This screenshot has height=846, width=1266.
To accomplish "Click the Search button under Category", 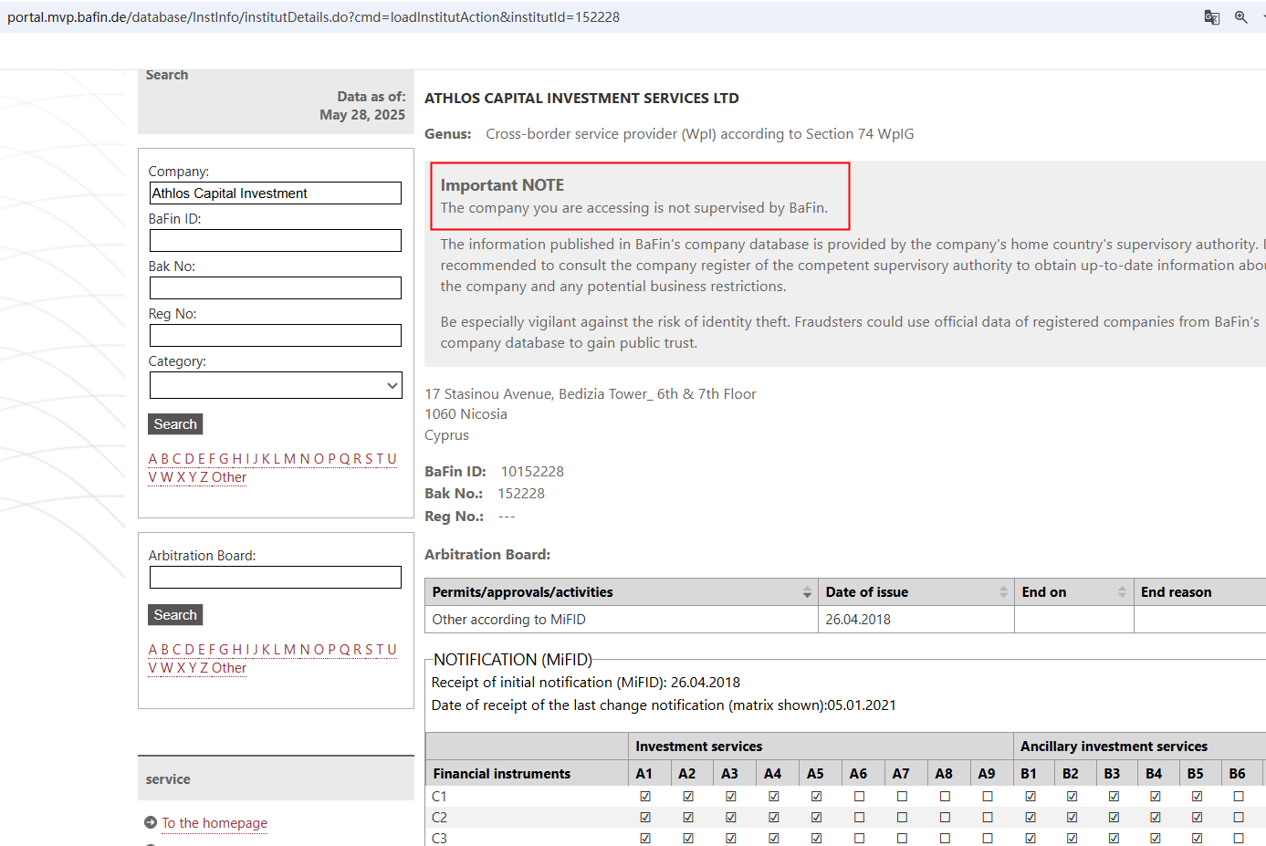I will click(175, 424).
